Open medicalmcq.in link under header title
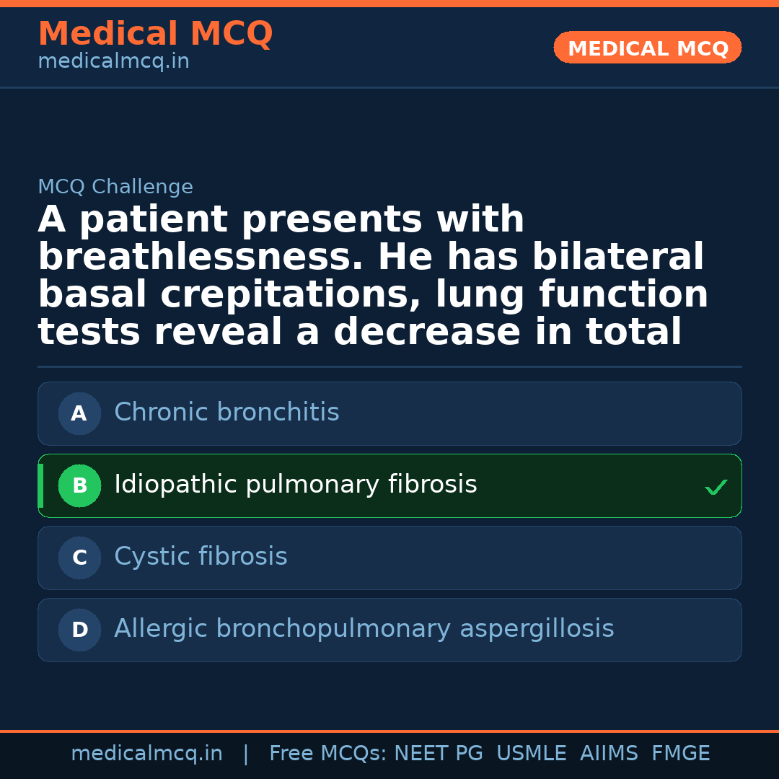This screenshot has height=779, width=779. [113, 62]
